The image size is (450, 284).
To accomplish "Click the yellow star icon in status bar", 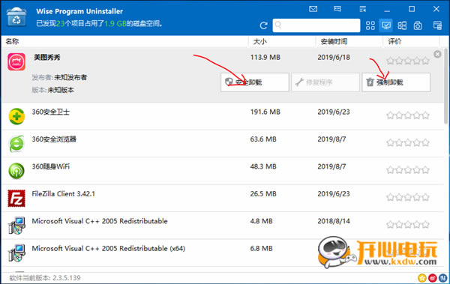I will tap(422, 278).
